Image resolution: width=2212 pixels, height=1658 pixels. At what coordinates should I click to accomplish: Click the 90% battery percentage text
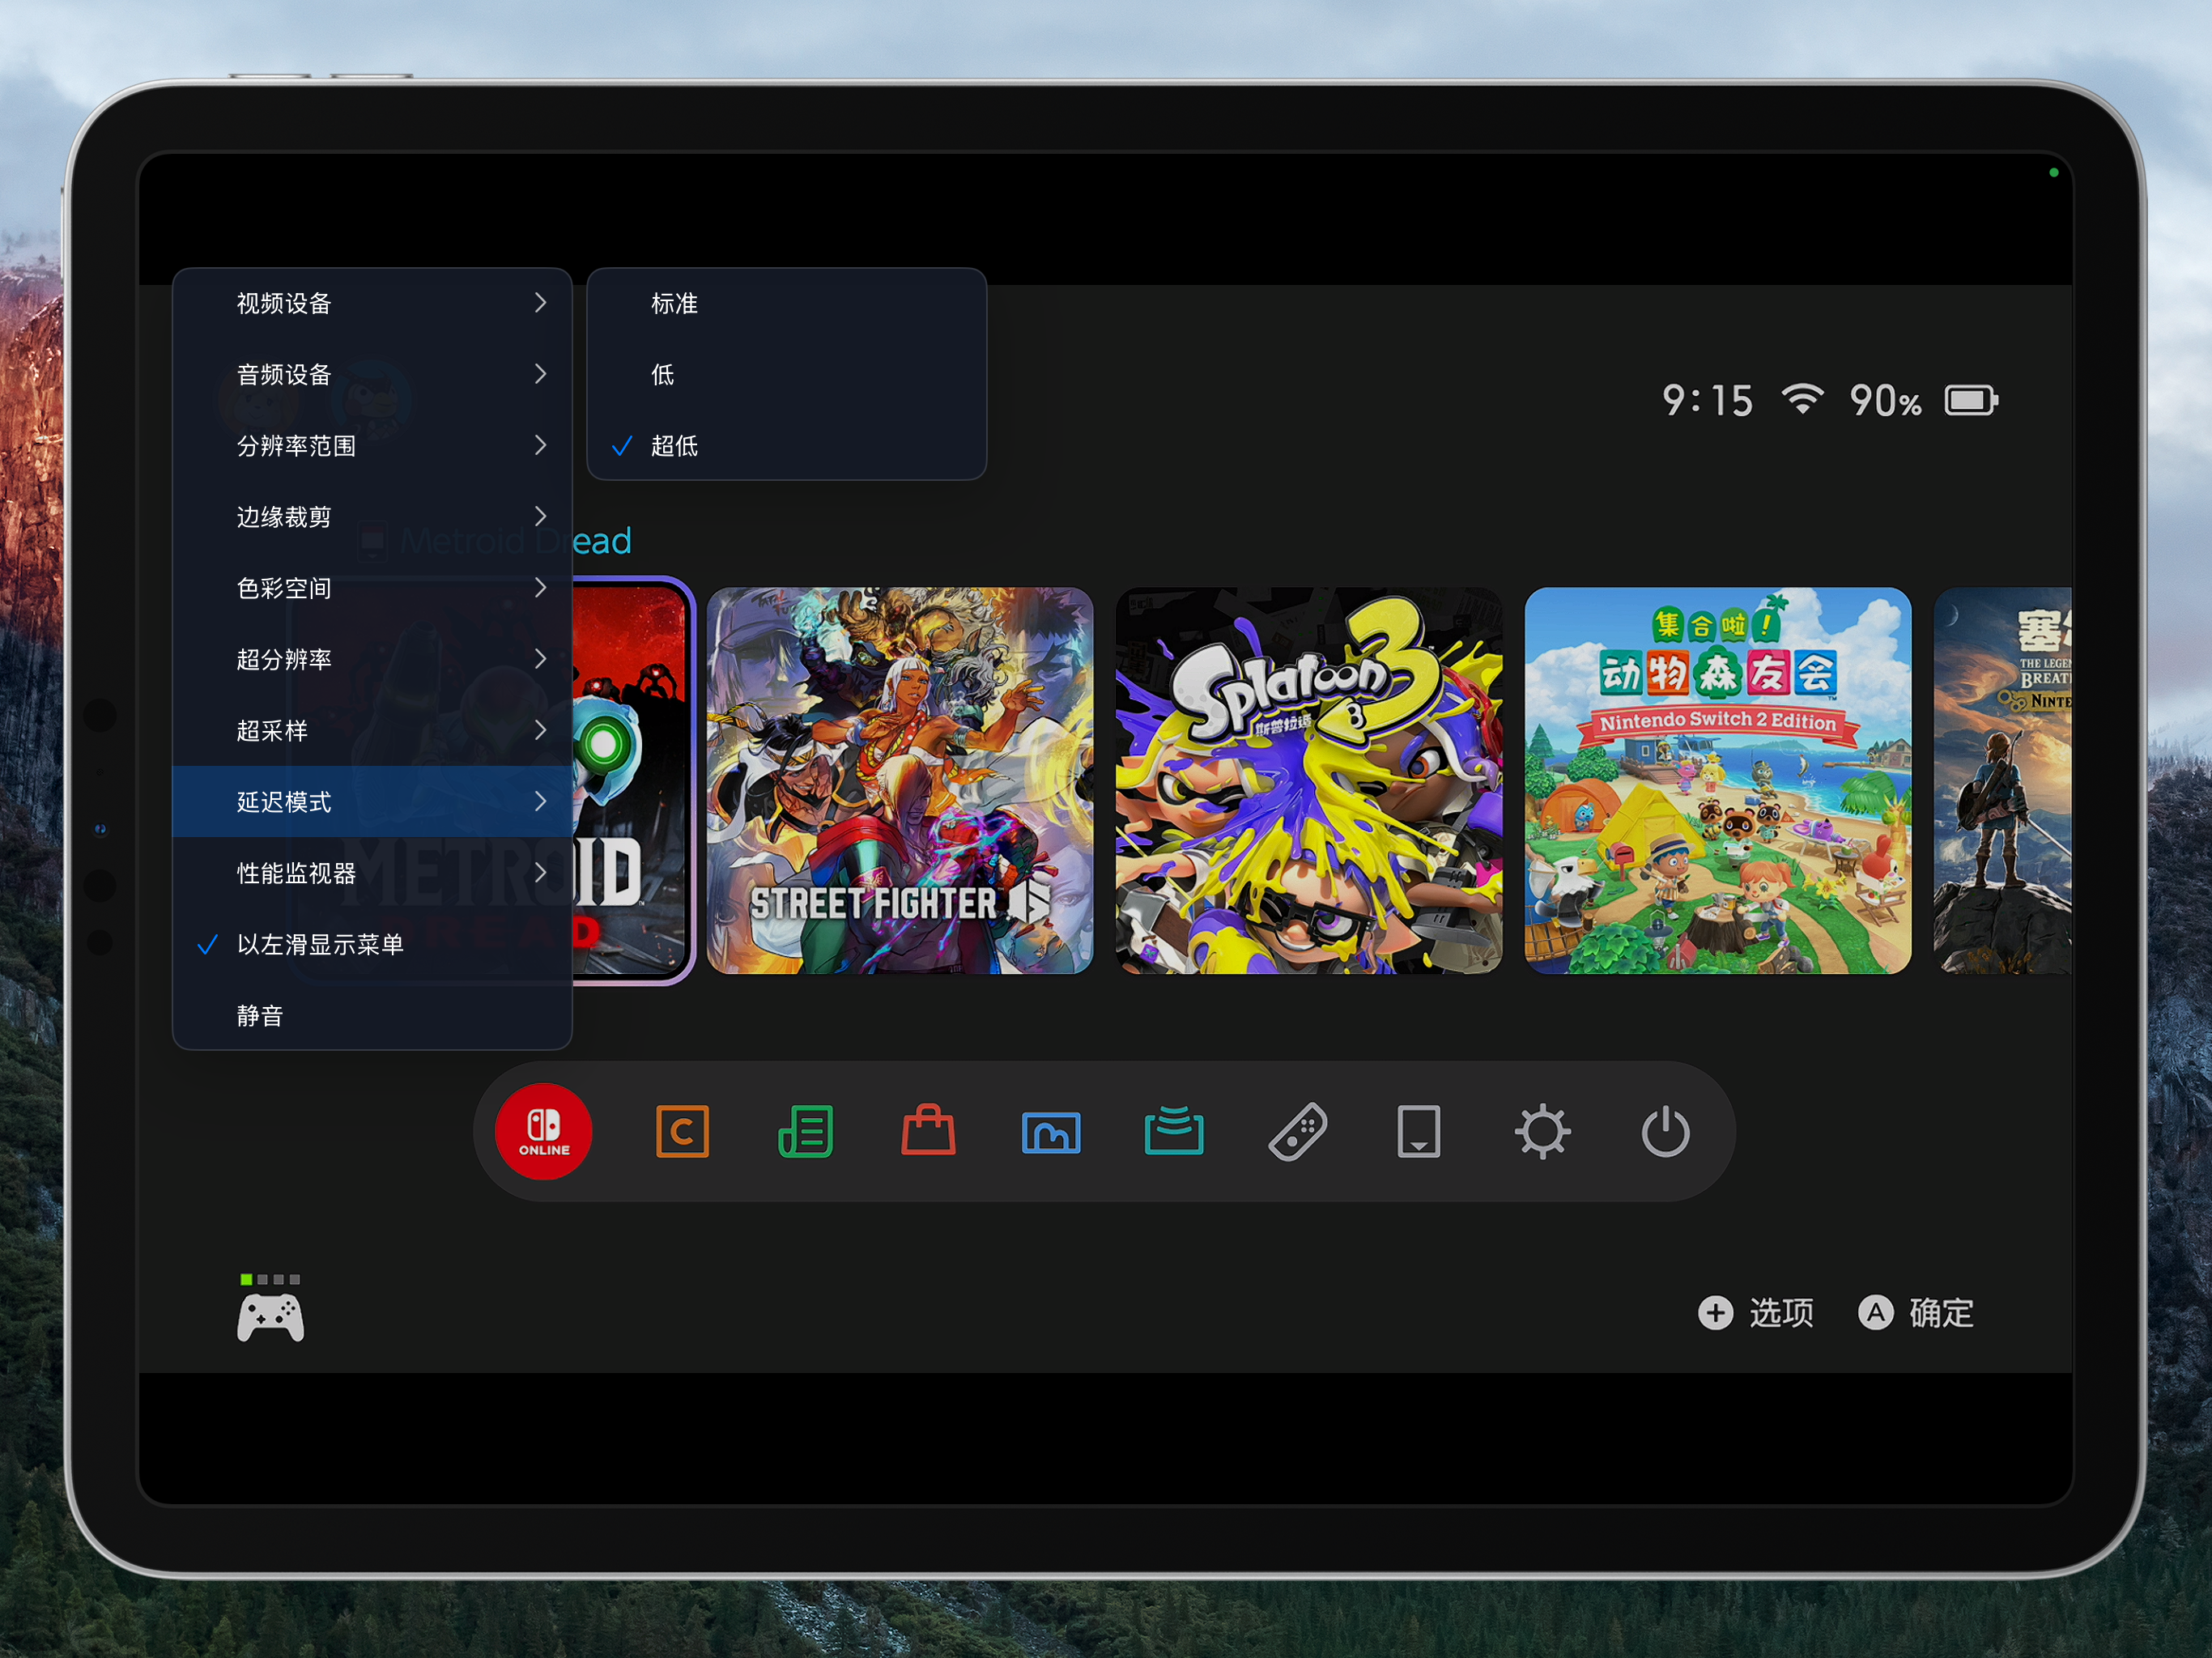tap(1885, 401)
